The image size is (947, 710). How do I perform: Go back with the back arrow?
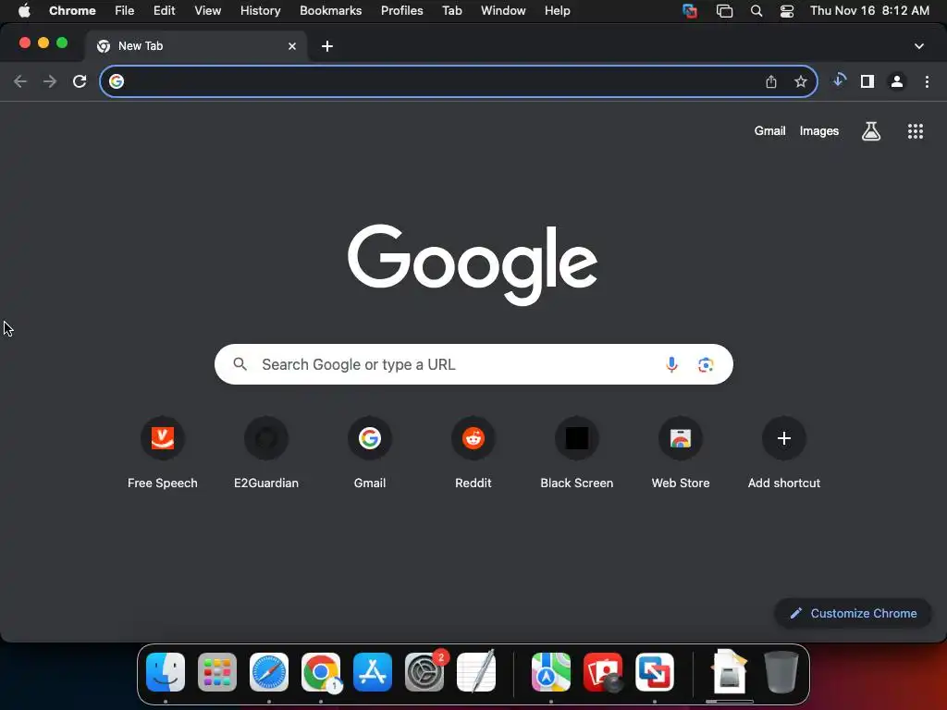point(20,81)
